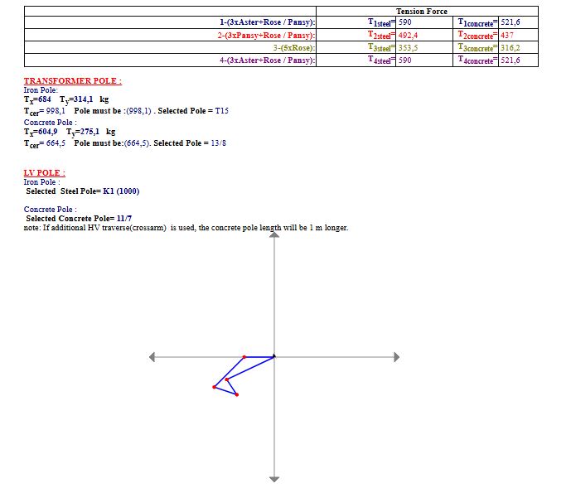Click the red vector point on horizontal axis
Viewport: 571px width, 488px height.
click(244, 357)
